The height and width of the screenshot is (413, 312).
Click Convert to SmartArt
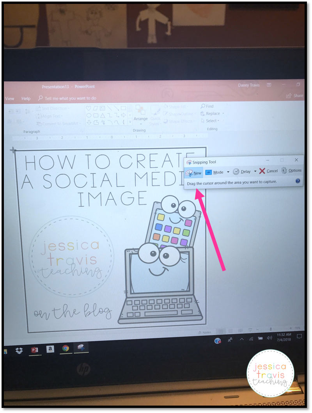(58, 124)
